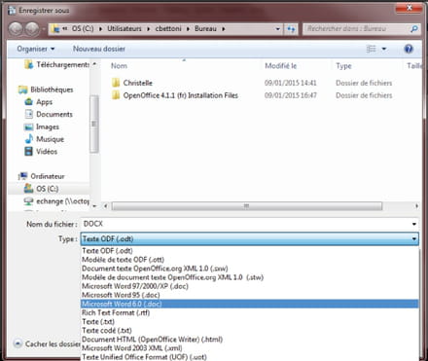
Task: Open the Apps library
Action: coord(38,102)
